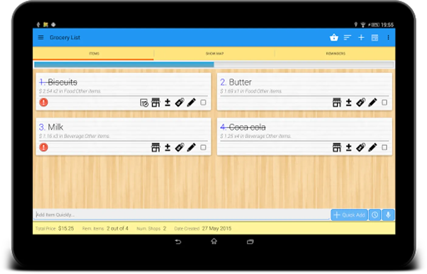Viewport: 427px width, 274px height.
Task: Click Milk price and category line
Action: [x=74, y=136]
